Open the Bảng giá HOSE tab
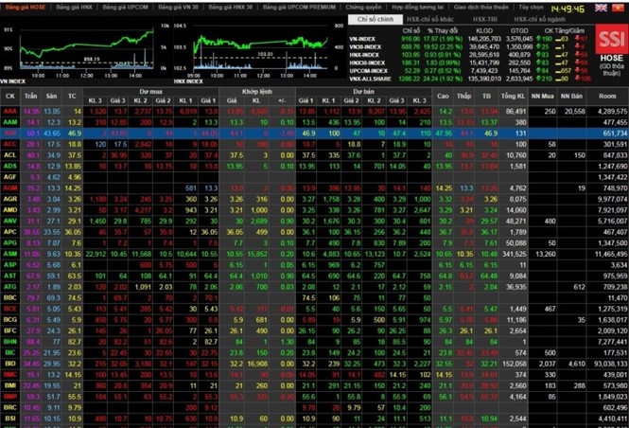Screen dimensions: 629x428 [x=26, y=8]
